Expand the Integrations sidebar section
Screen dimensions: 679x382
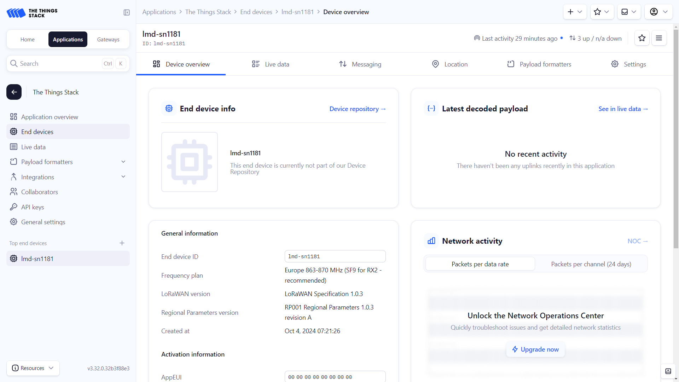pos(123,176)
